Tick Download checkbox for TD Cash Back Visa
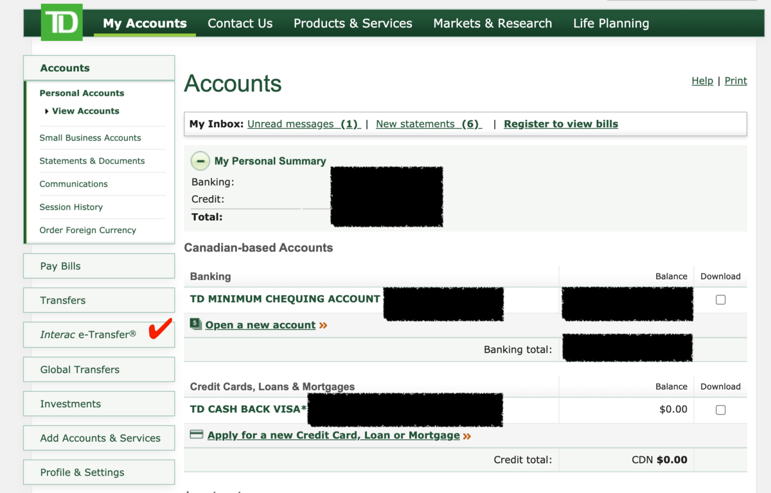The image size is (771, 493). (x=720, y=410)
